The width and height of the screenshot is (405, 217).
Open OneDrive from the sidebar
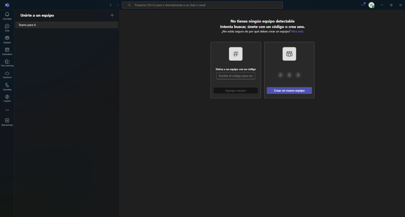point(7,74)
